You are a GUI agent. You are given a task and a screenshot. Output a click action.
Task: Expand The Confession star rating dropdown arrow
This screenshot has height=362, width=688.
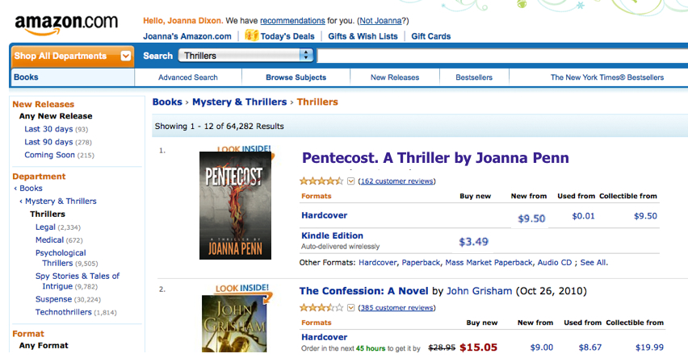[350, 308]
